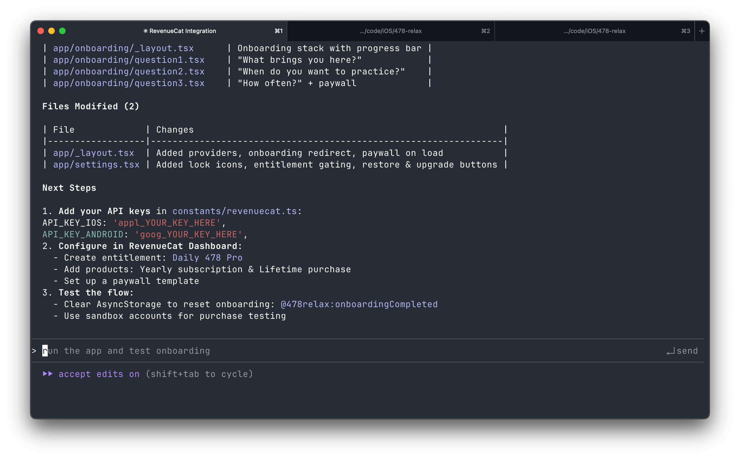This screenshot has height=459, width=740.
Task: Open constants/revenuecat.ts path
Action: 234,211
